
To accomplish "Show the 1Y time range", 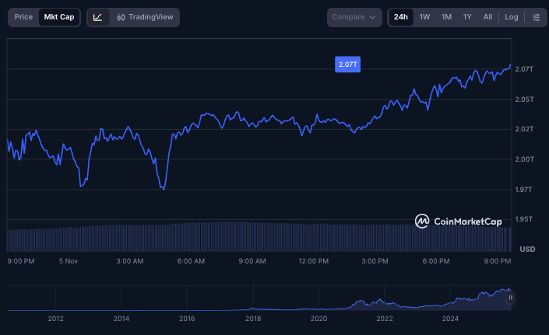I will tap(467, 17).
